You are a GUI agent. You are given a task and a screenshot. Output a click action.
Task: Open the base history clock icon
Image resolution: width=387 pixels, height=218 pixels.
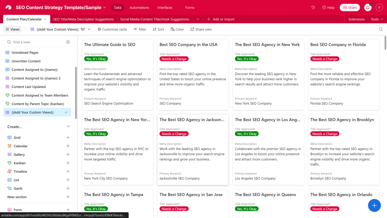point(313,7)
